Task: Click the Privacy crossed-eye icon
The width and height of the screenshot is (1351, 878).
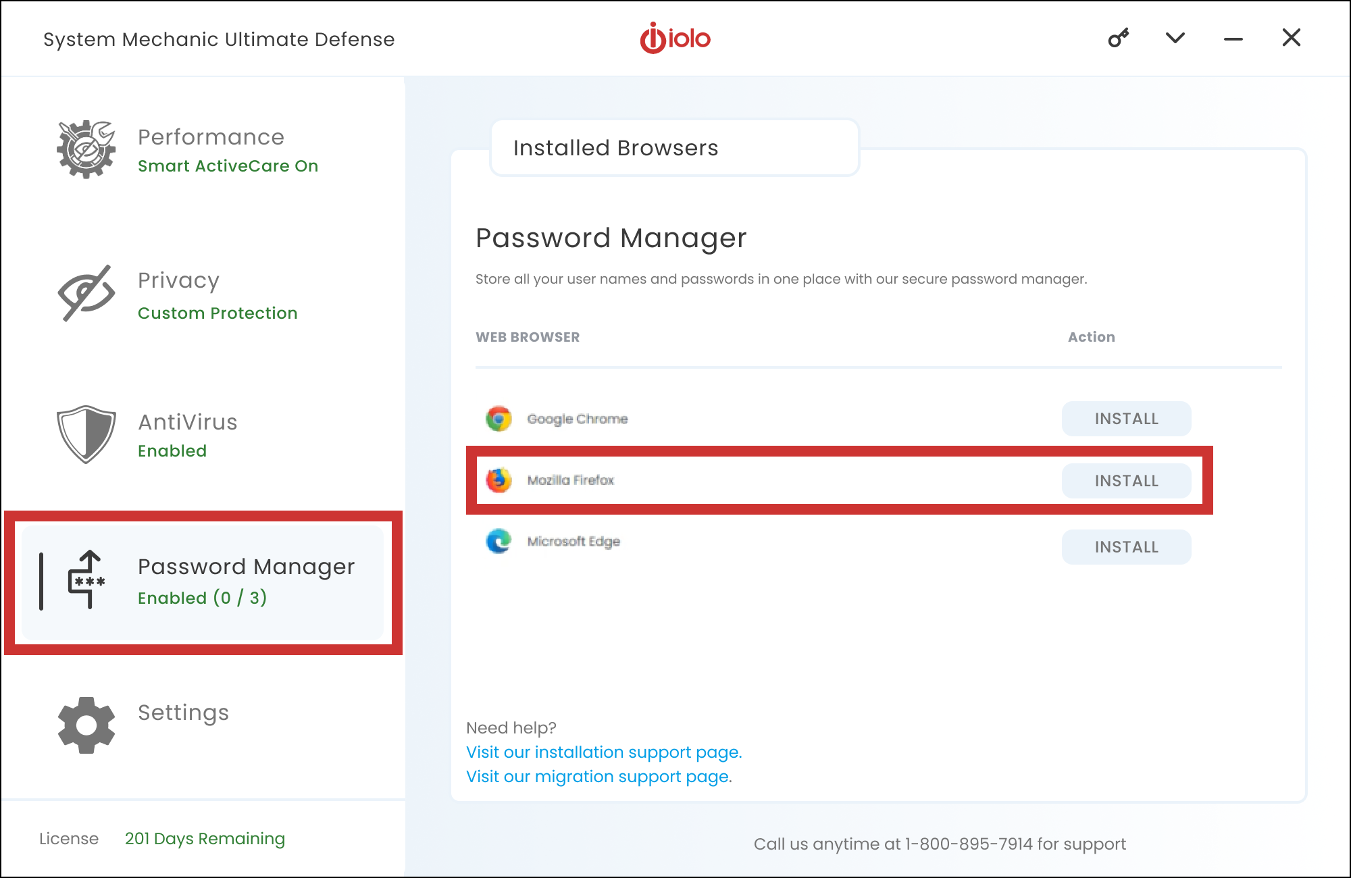Action: pos(86,293)
